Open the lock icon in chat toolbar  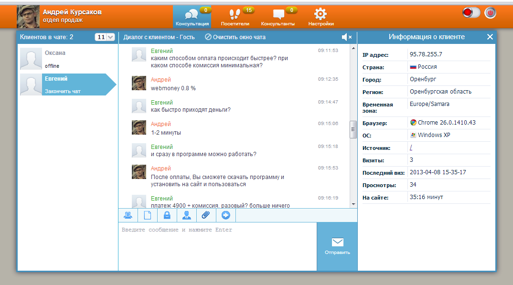coord(167,215)
